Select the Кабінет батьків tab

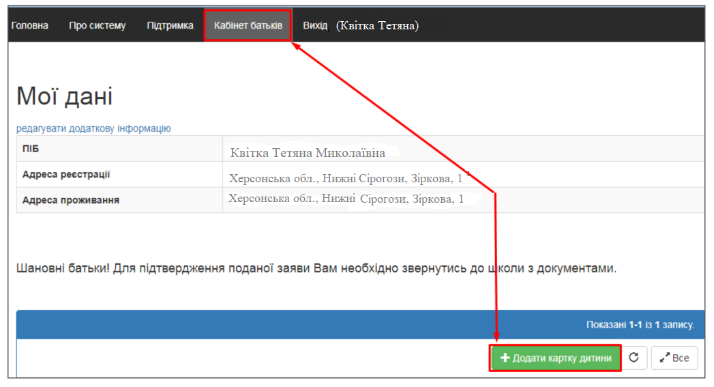pyautogui.click(x=248, y=25)
